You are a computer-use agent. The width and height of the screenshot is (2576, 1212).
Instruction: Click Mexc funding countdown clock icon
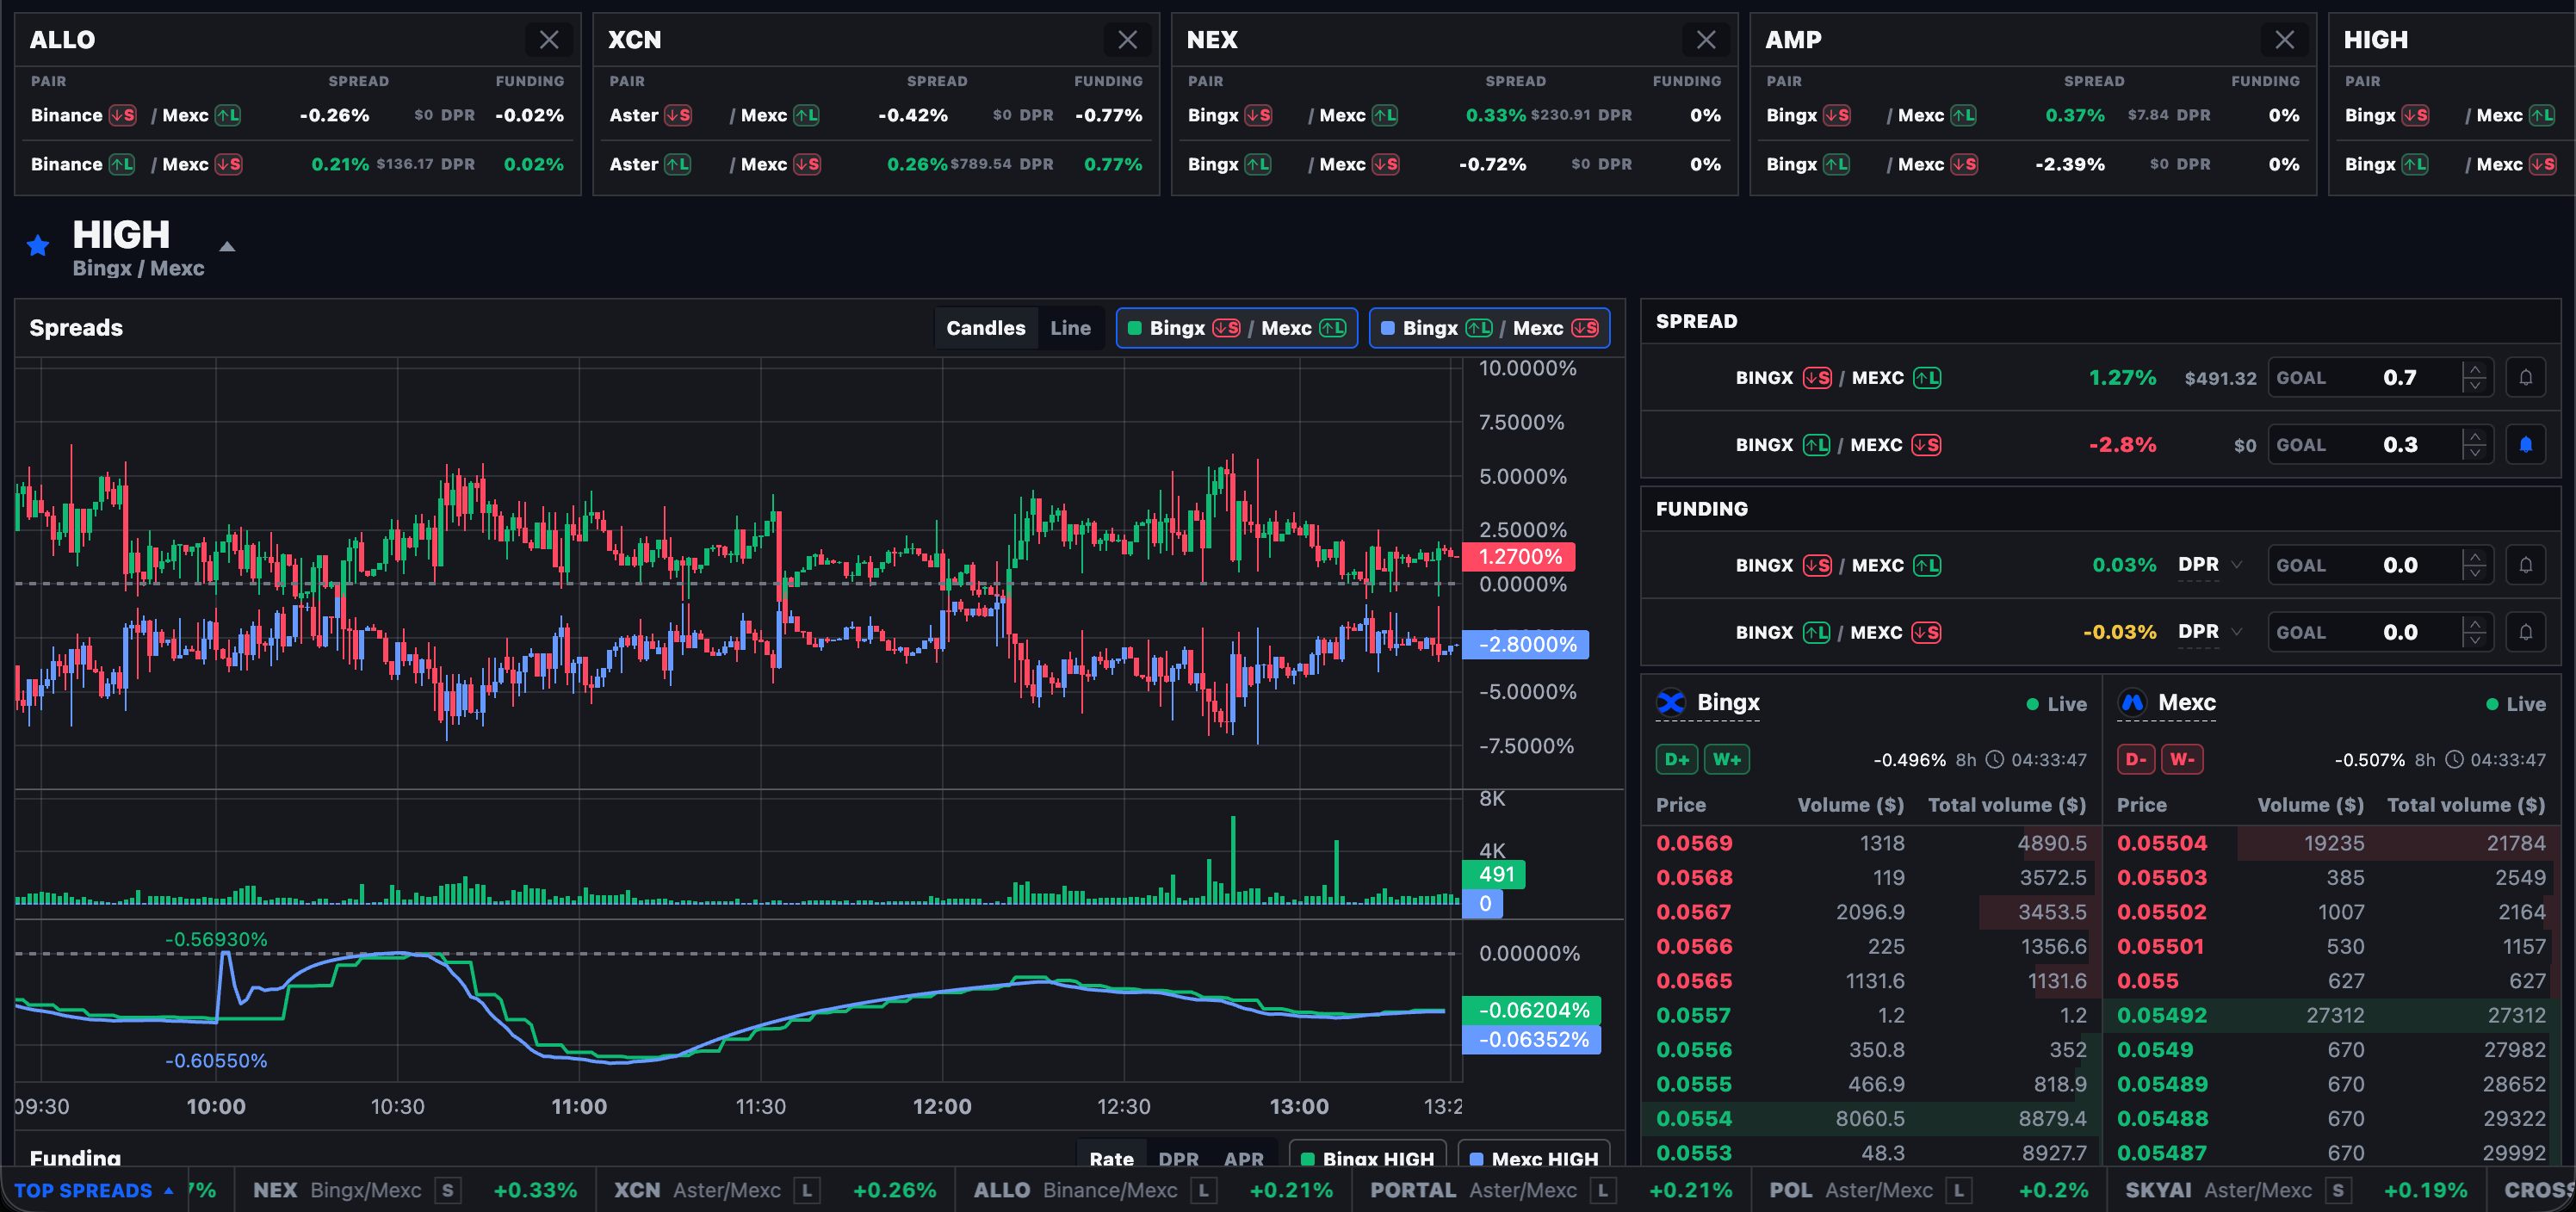click(x=2454, y=760)
